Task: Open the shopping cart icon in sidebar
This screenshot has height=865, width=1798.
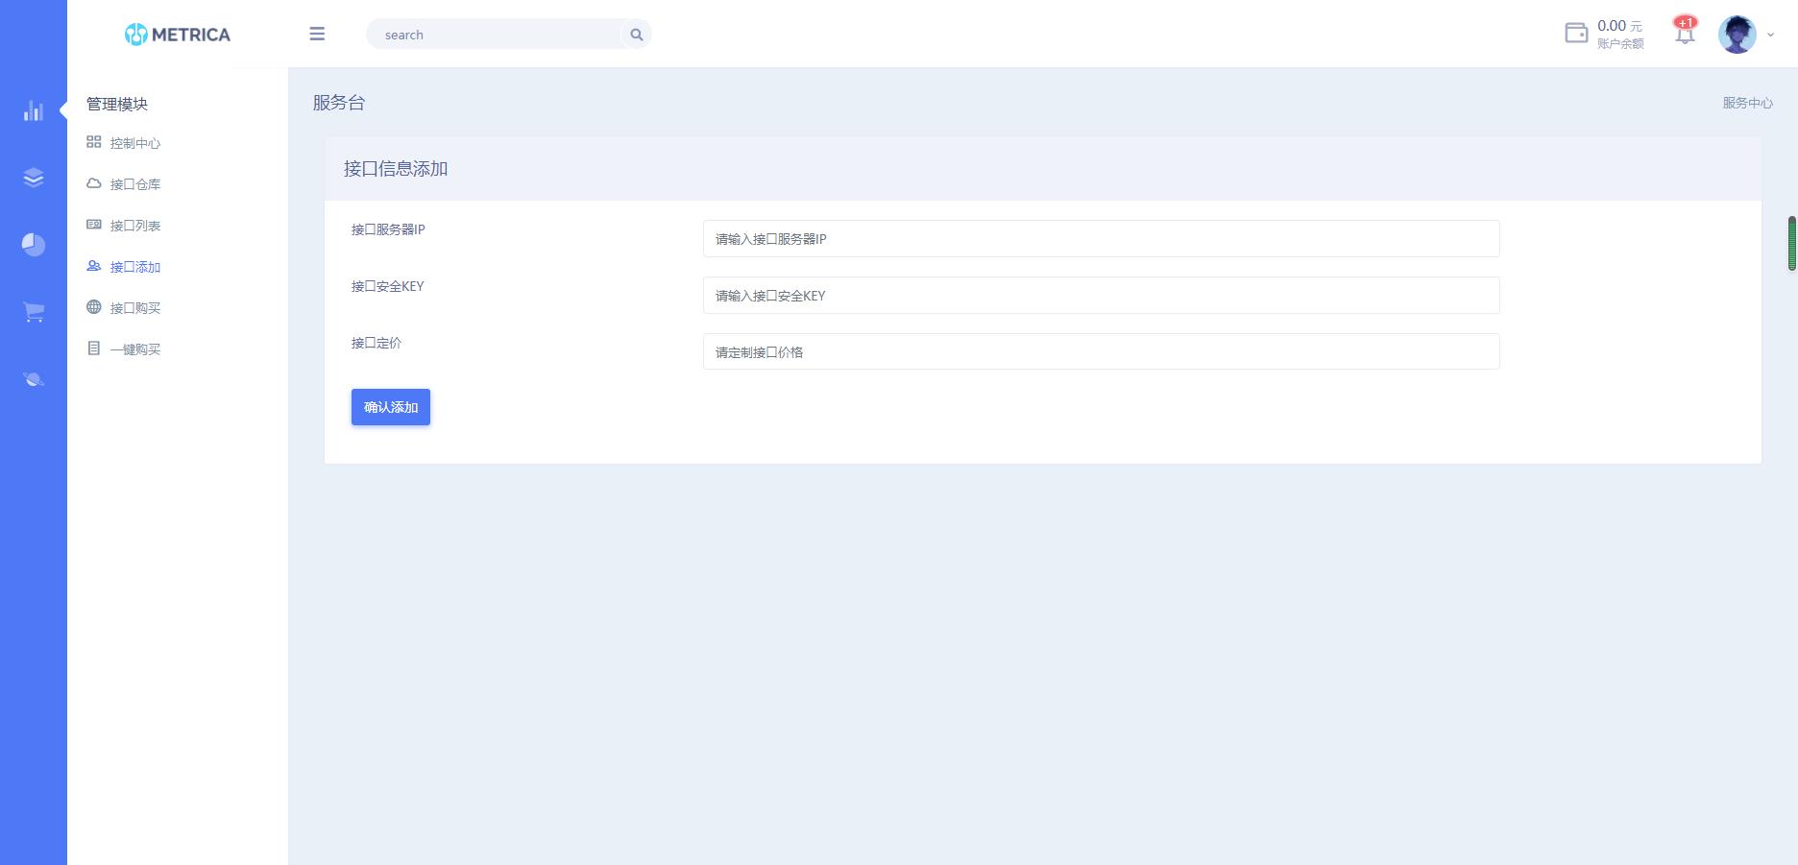Action: [33, 311]
